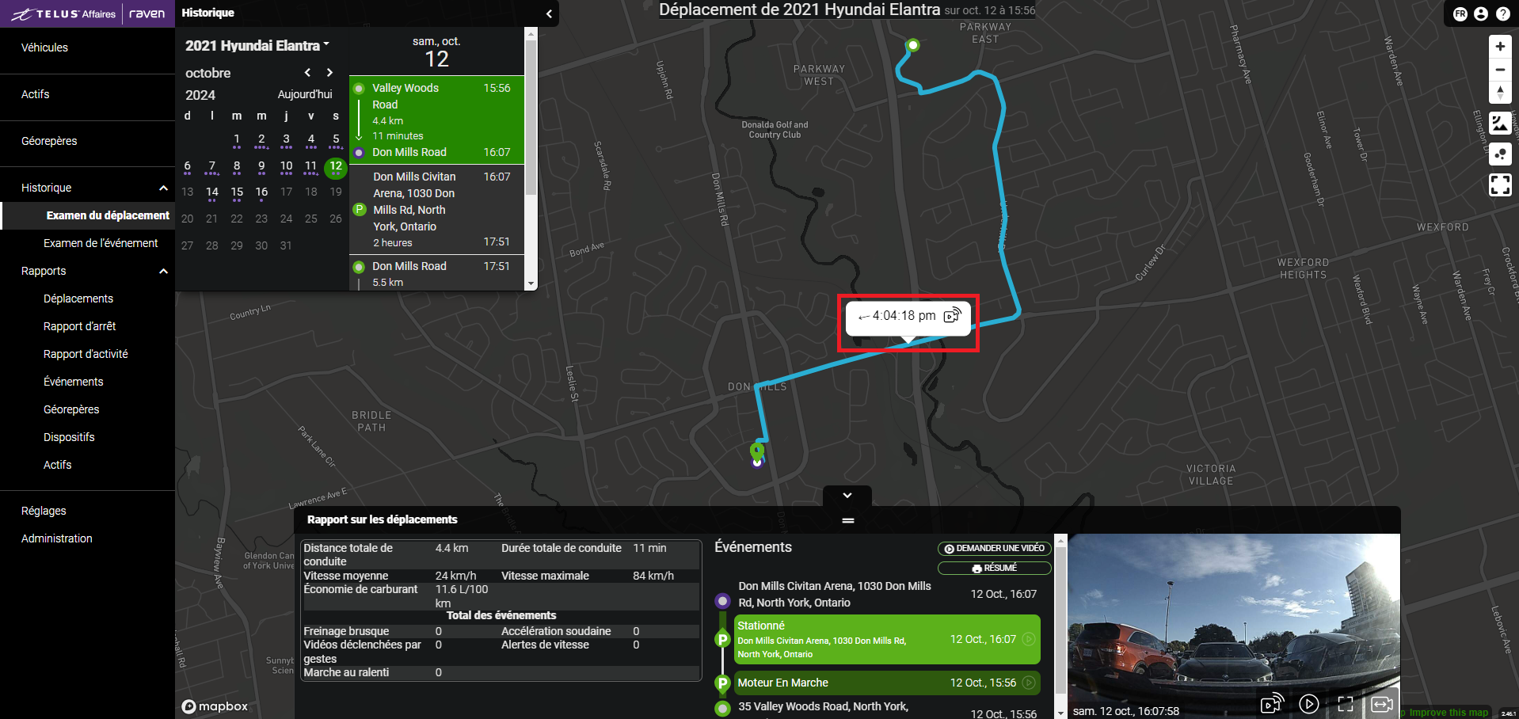
Task: Select October 12 in calendar
Action: (x=336, y=166)
